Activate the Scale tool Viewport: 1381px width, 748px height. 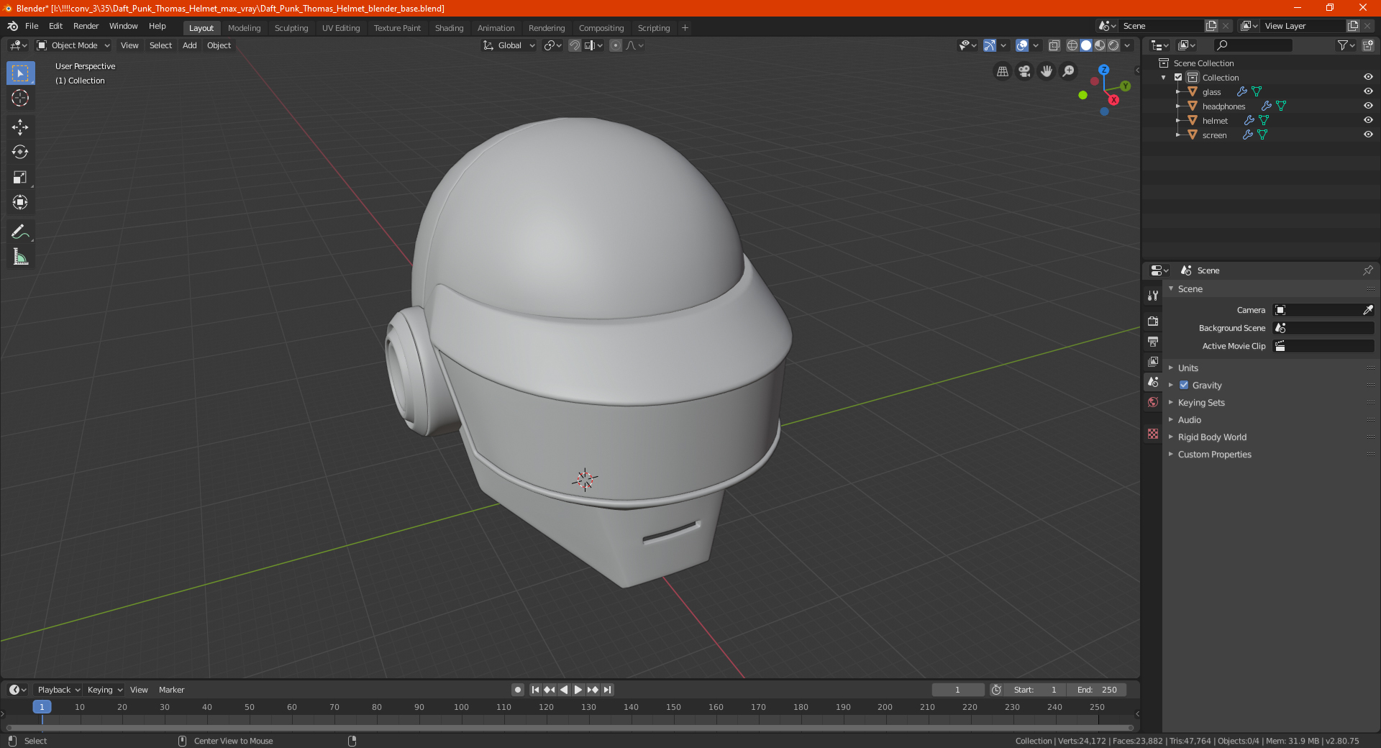(20, 177)
